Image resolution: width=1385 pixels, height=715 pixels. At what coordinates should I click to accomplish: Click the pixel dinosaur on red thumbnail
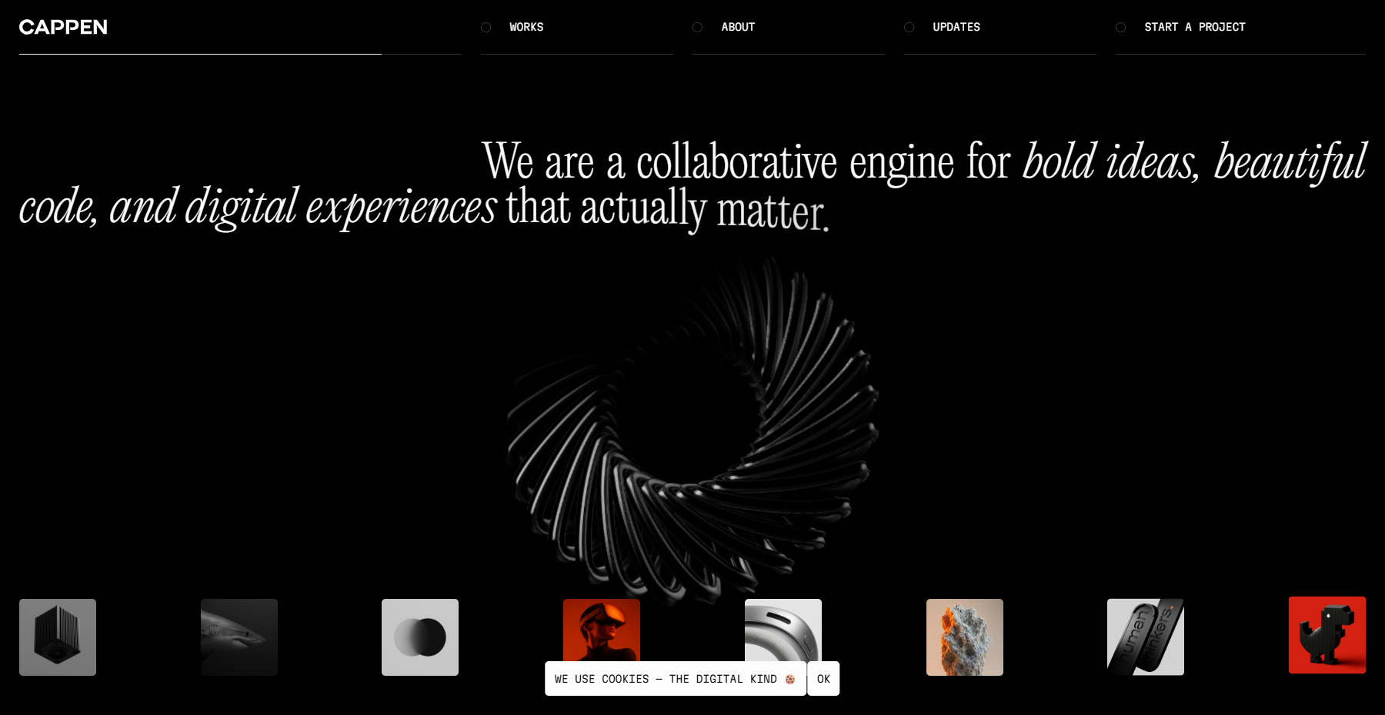1327,637
